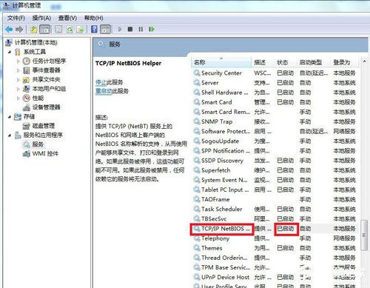The image size is (370, 288).
Task: Pause service using the pause toolbar icon
Action: 141,29
